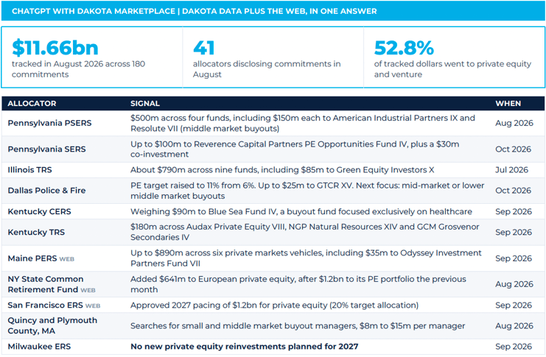Click the Maine PERS allocator name

[x=32, y=258]
